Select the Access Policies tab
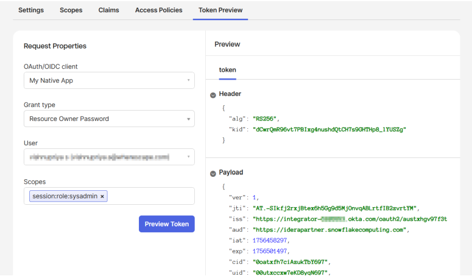Screen dimensions: 472x279 tap(159, 10)
